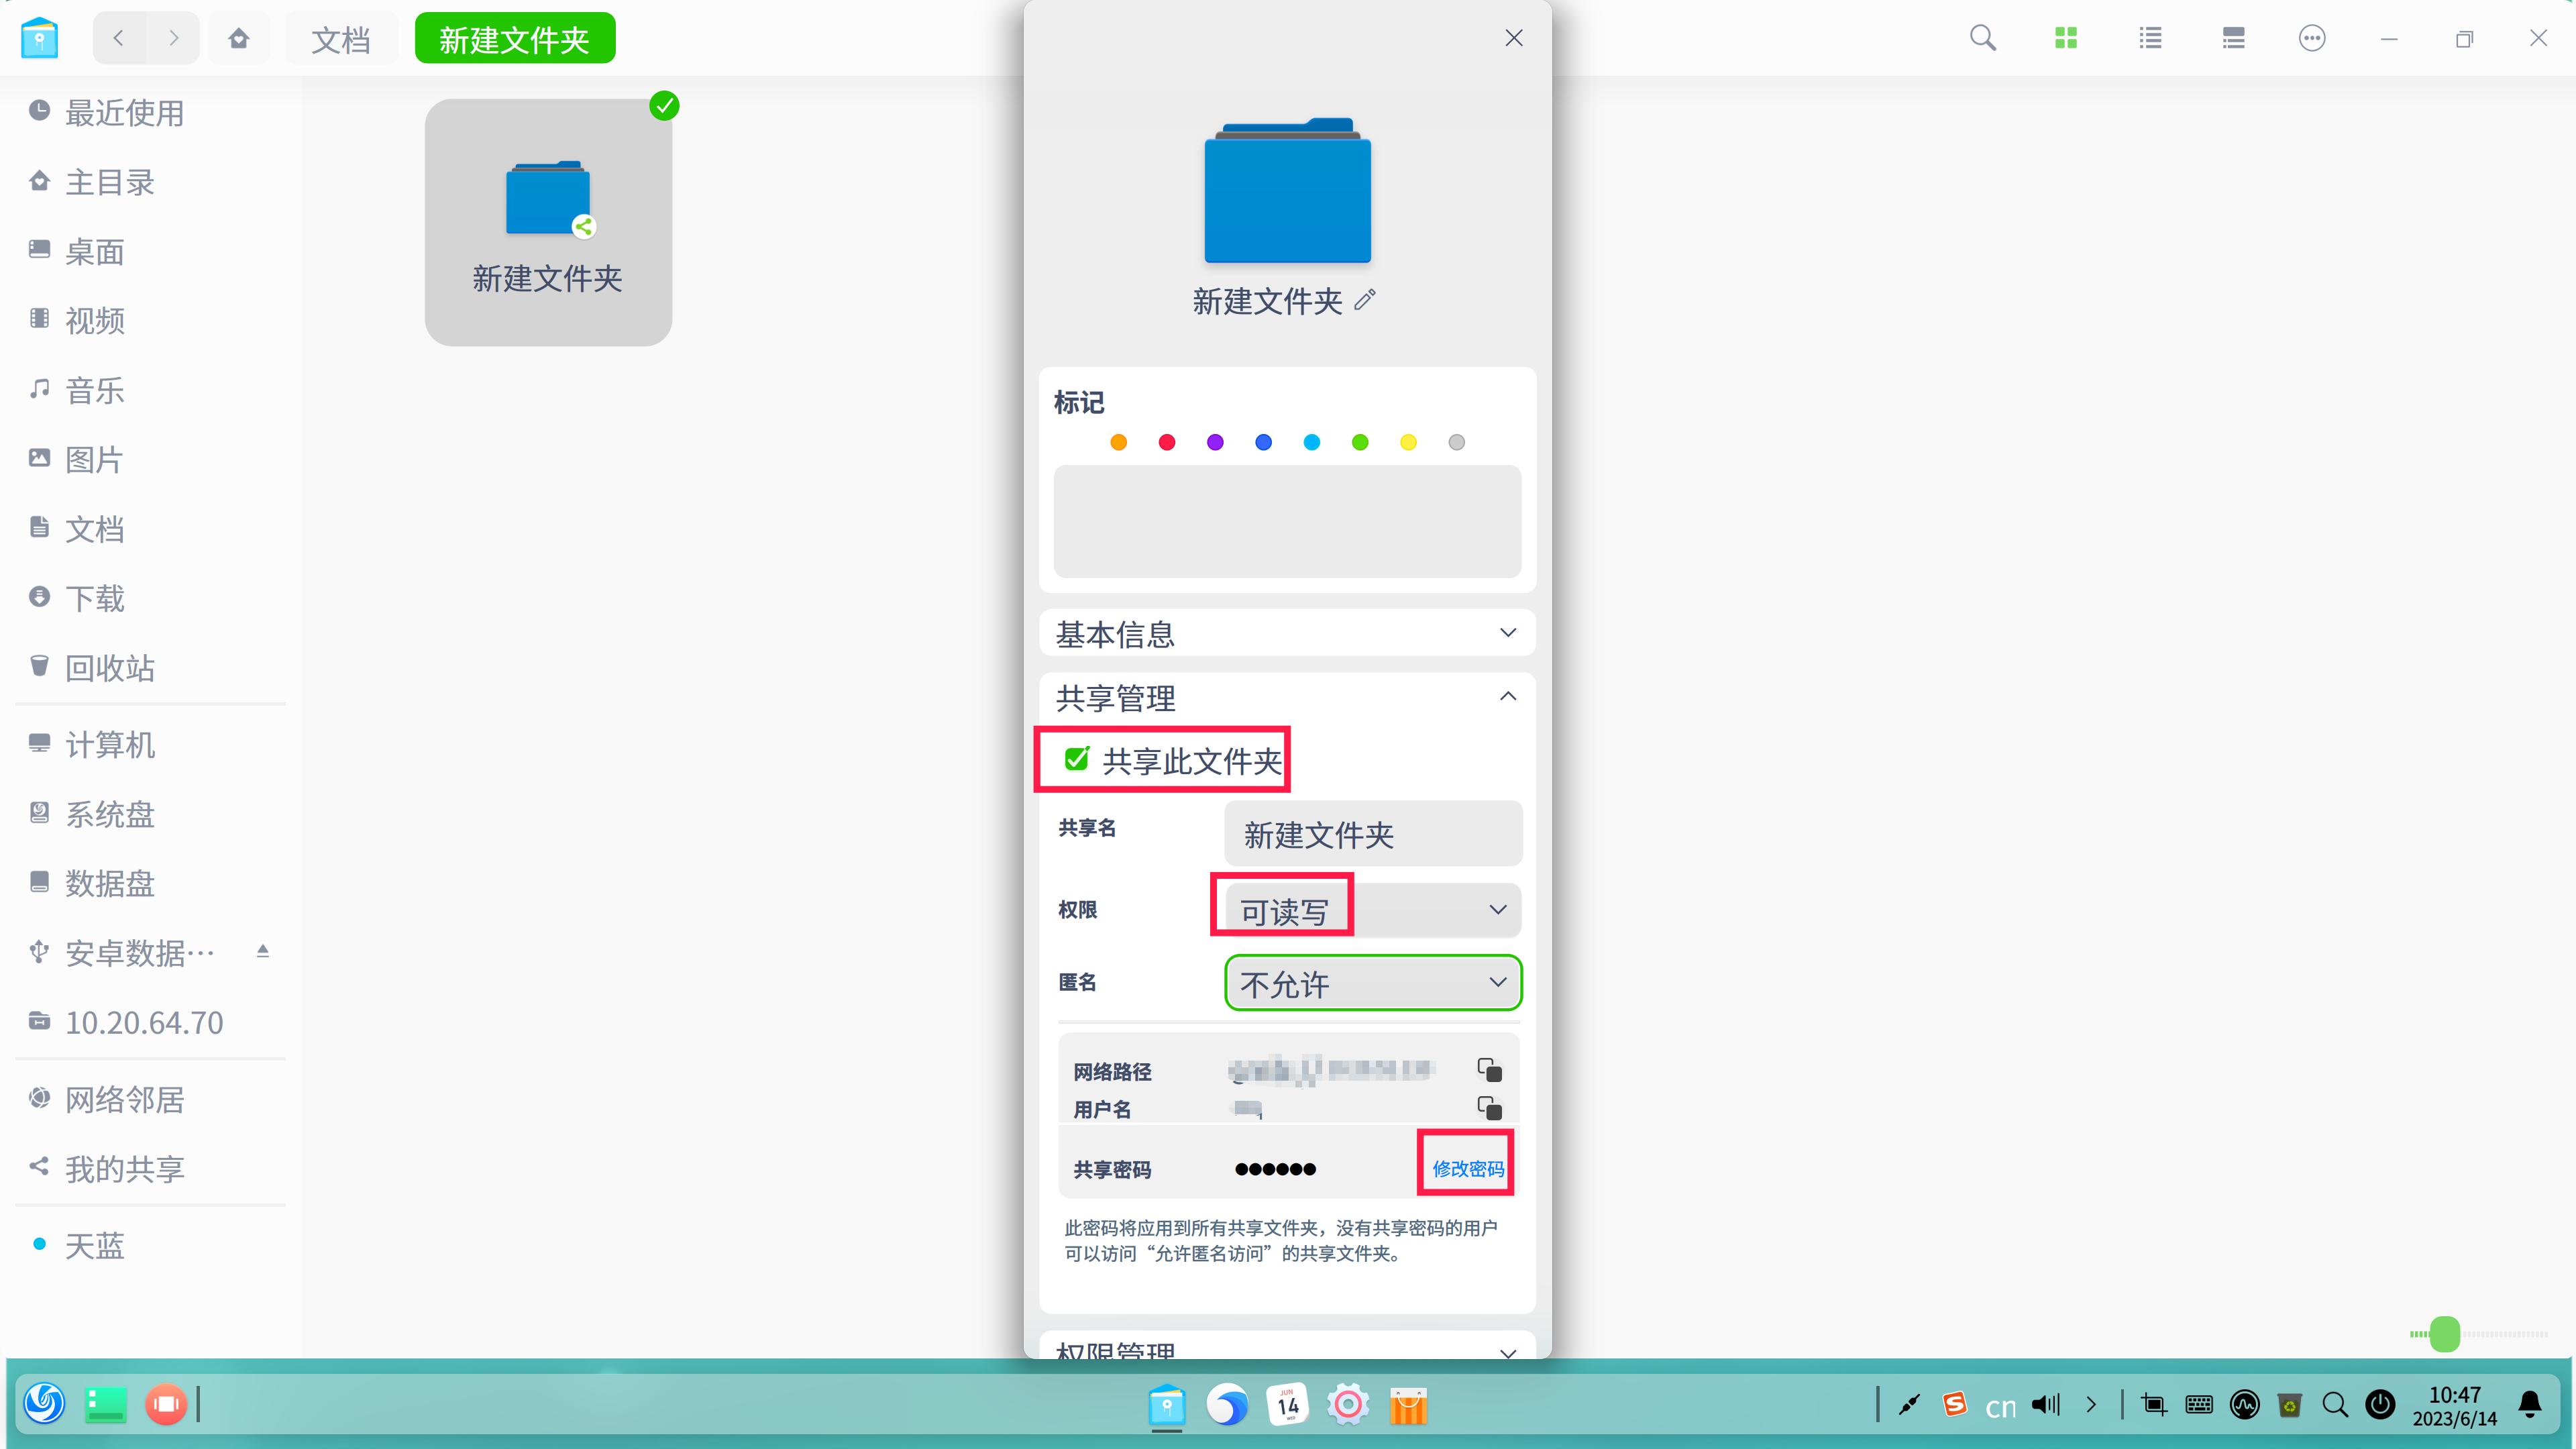Viewport: 2576px width, 1449px height.
Task: Click the tag text area under 标记
Action: [1287, 521]
